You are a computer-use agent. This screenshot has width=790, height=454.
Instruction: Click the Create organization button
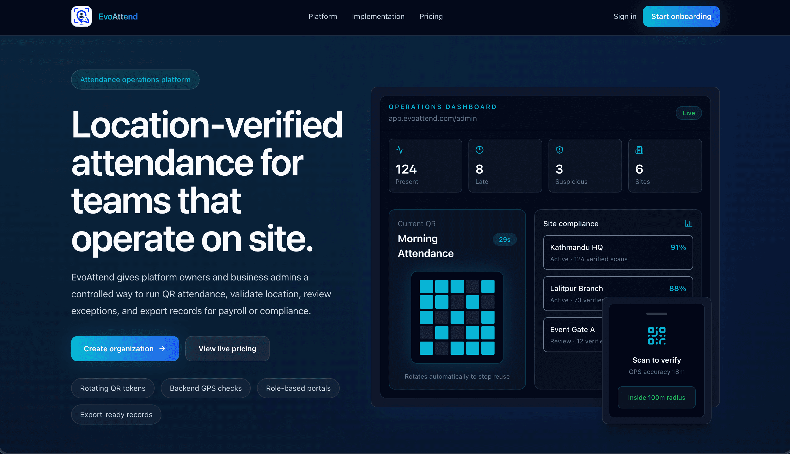point(125,349)
